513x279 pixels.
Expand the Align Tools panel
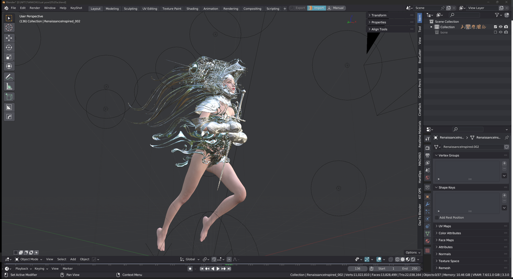(x=379, y=29)
